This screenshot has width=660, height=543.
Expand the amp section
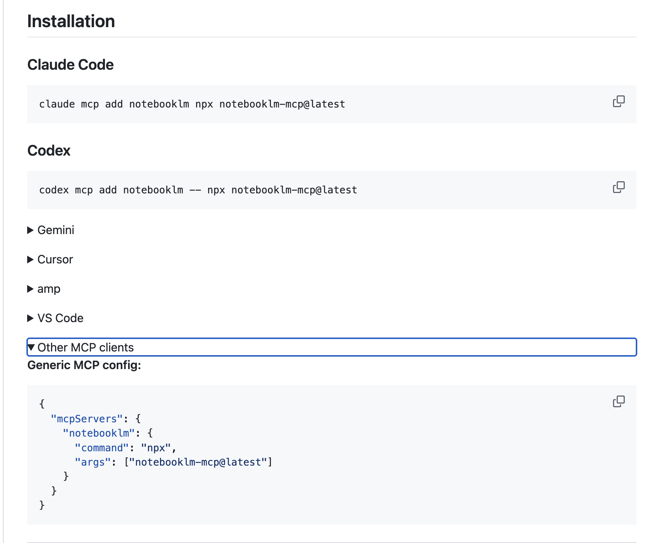click(x=44, y=289)
